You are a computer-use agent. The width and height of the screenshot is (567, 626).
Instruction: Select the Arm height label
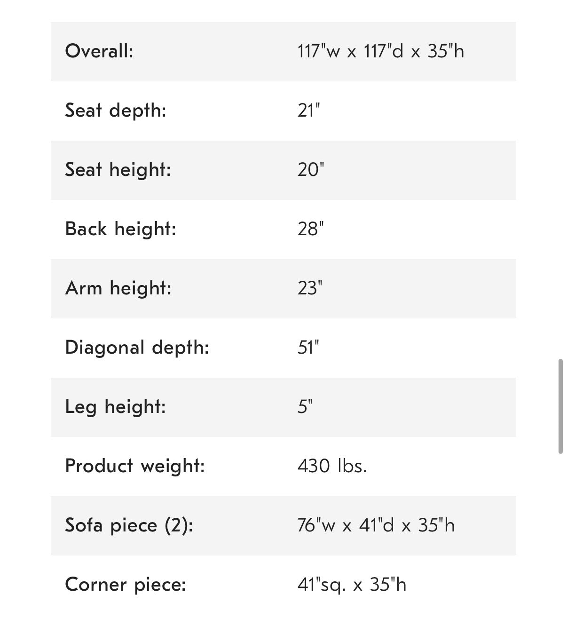pyautogui.click(x=118, y=288)
